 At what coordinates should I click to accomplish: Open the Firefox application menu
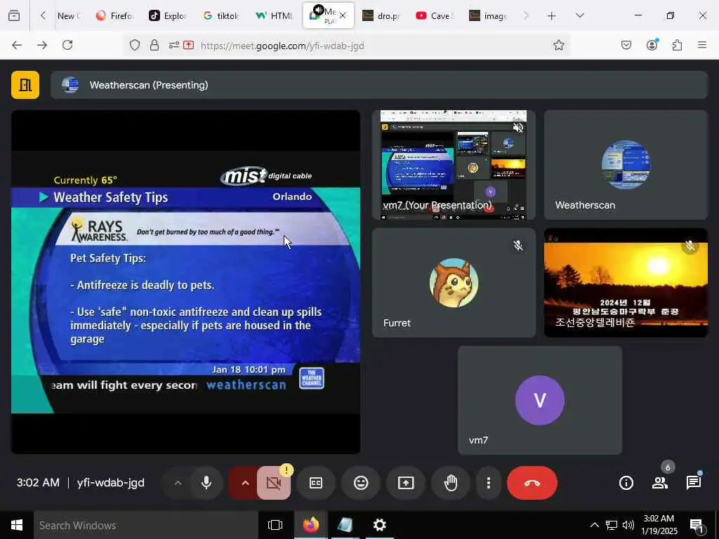(x=702, y=45)
